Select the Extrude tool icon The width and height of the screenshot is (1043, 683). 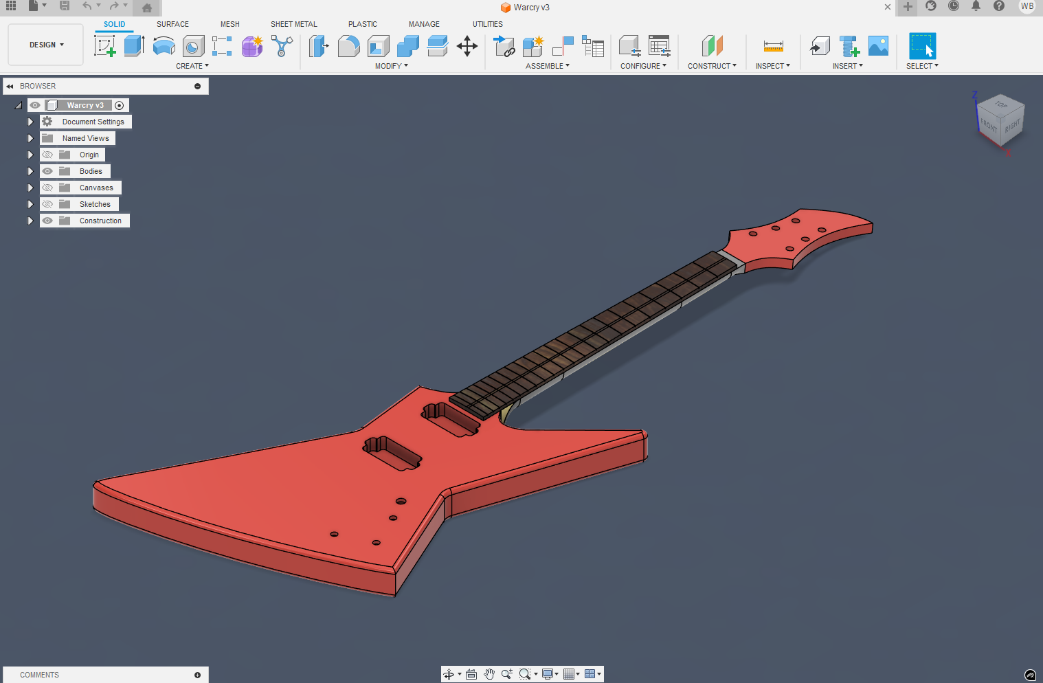point(134,46)
